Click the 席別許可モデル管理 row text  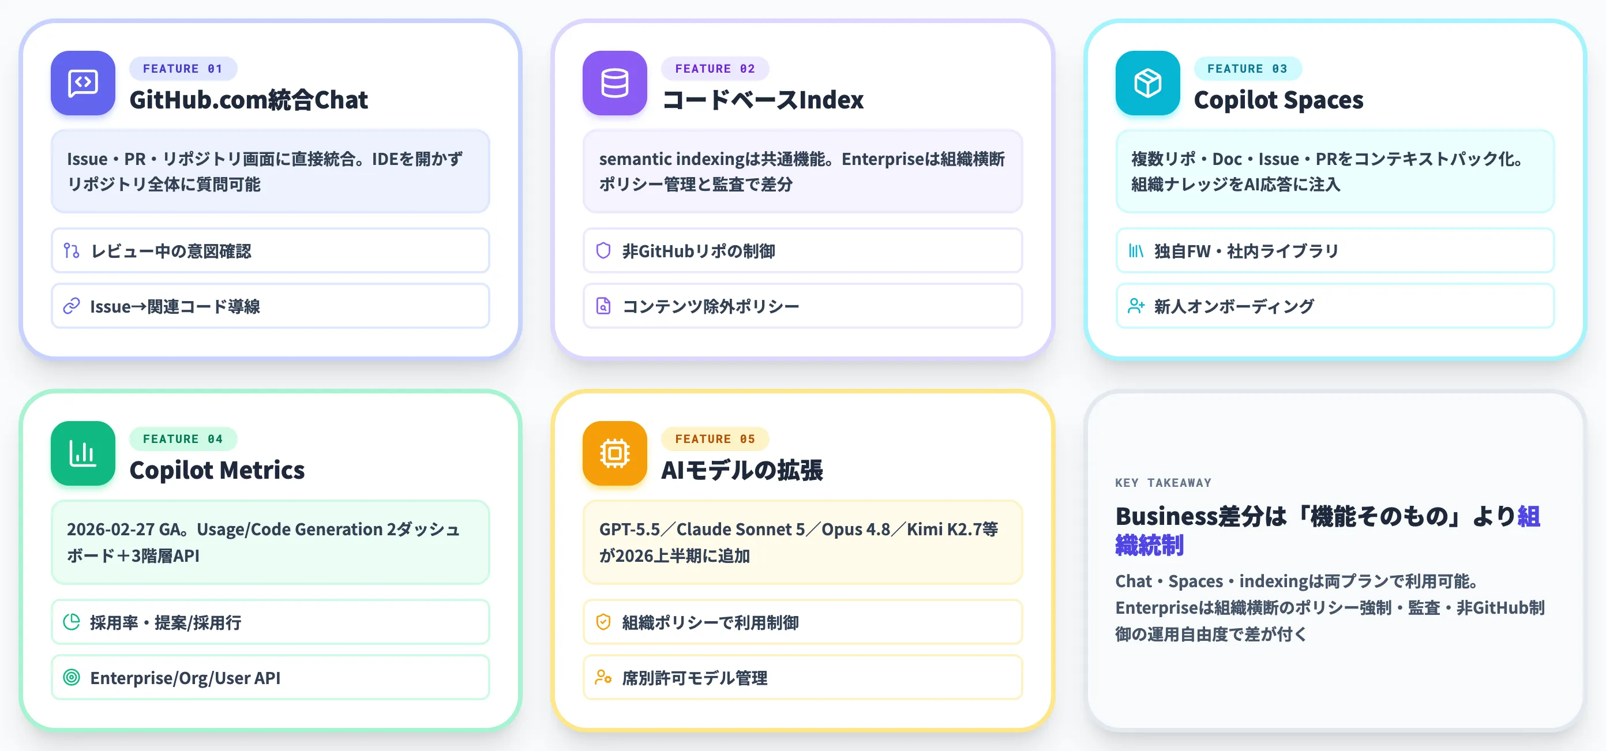click(x=695, y=678)
